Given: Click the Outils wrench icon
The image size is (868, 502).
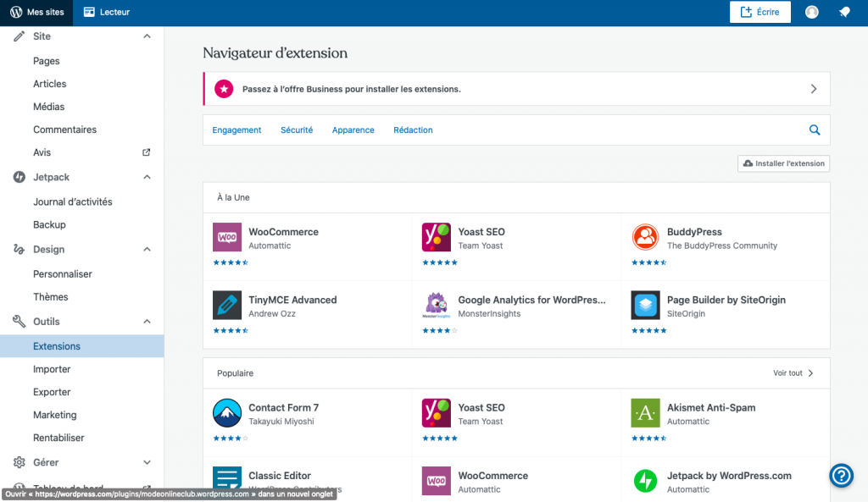Looking at the screenshot, I should coord(19,321).
